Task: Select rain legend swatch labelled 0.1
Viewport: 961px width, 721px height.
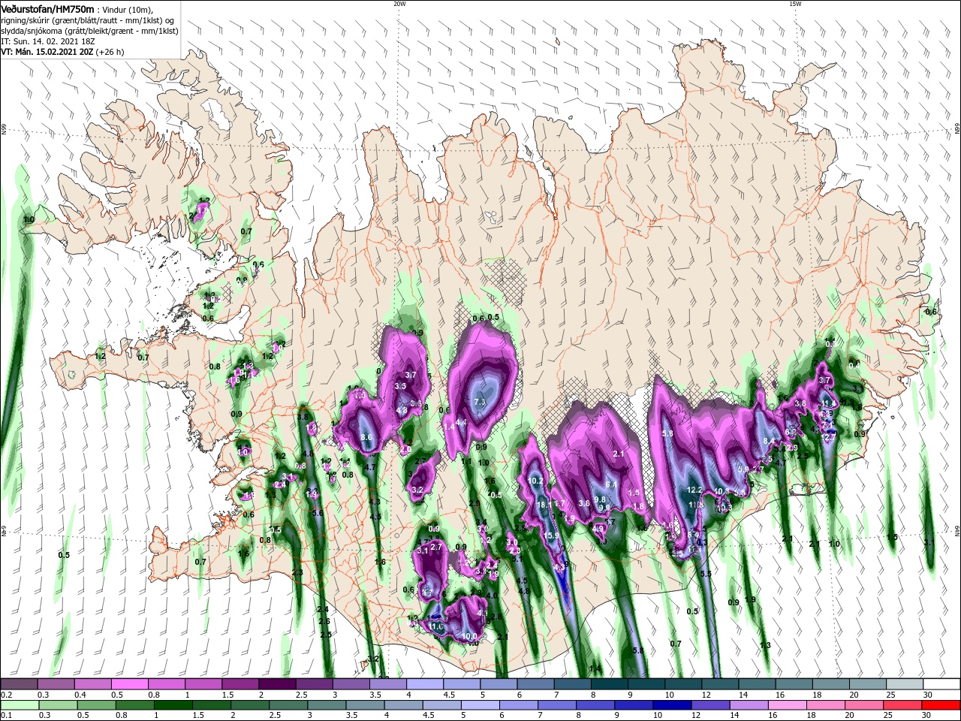Action: [x=20, y=706]
